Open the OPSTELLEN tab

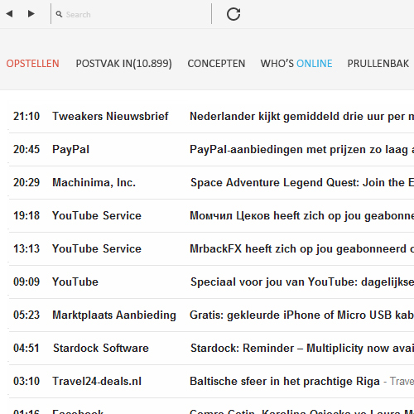click(x=32, y=64)
